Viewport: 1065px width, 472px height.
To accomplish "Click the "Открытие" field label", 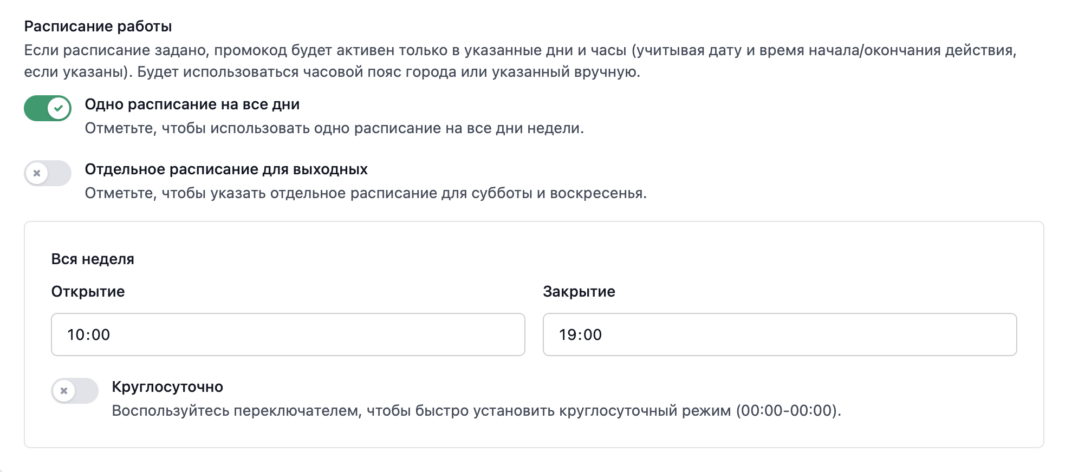I will click(x=88, y=292).
